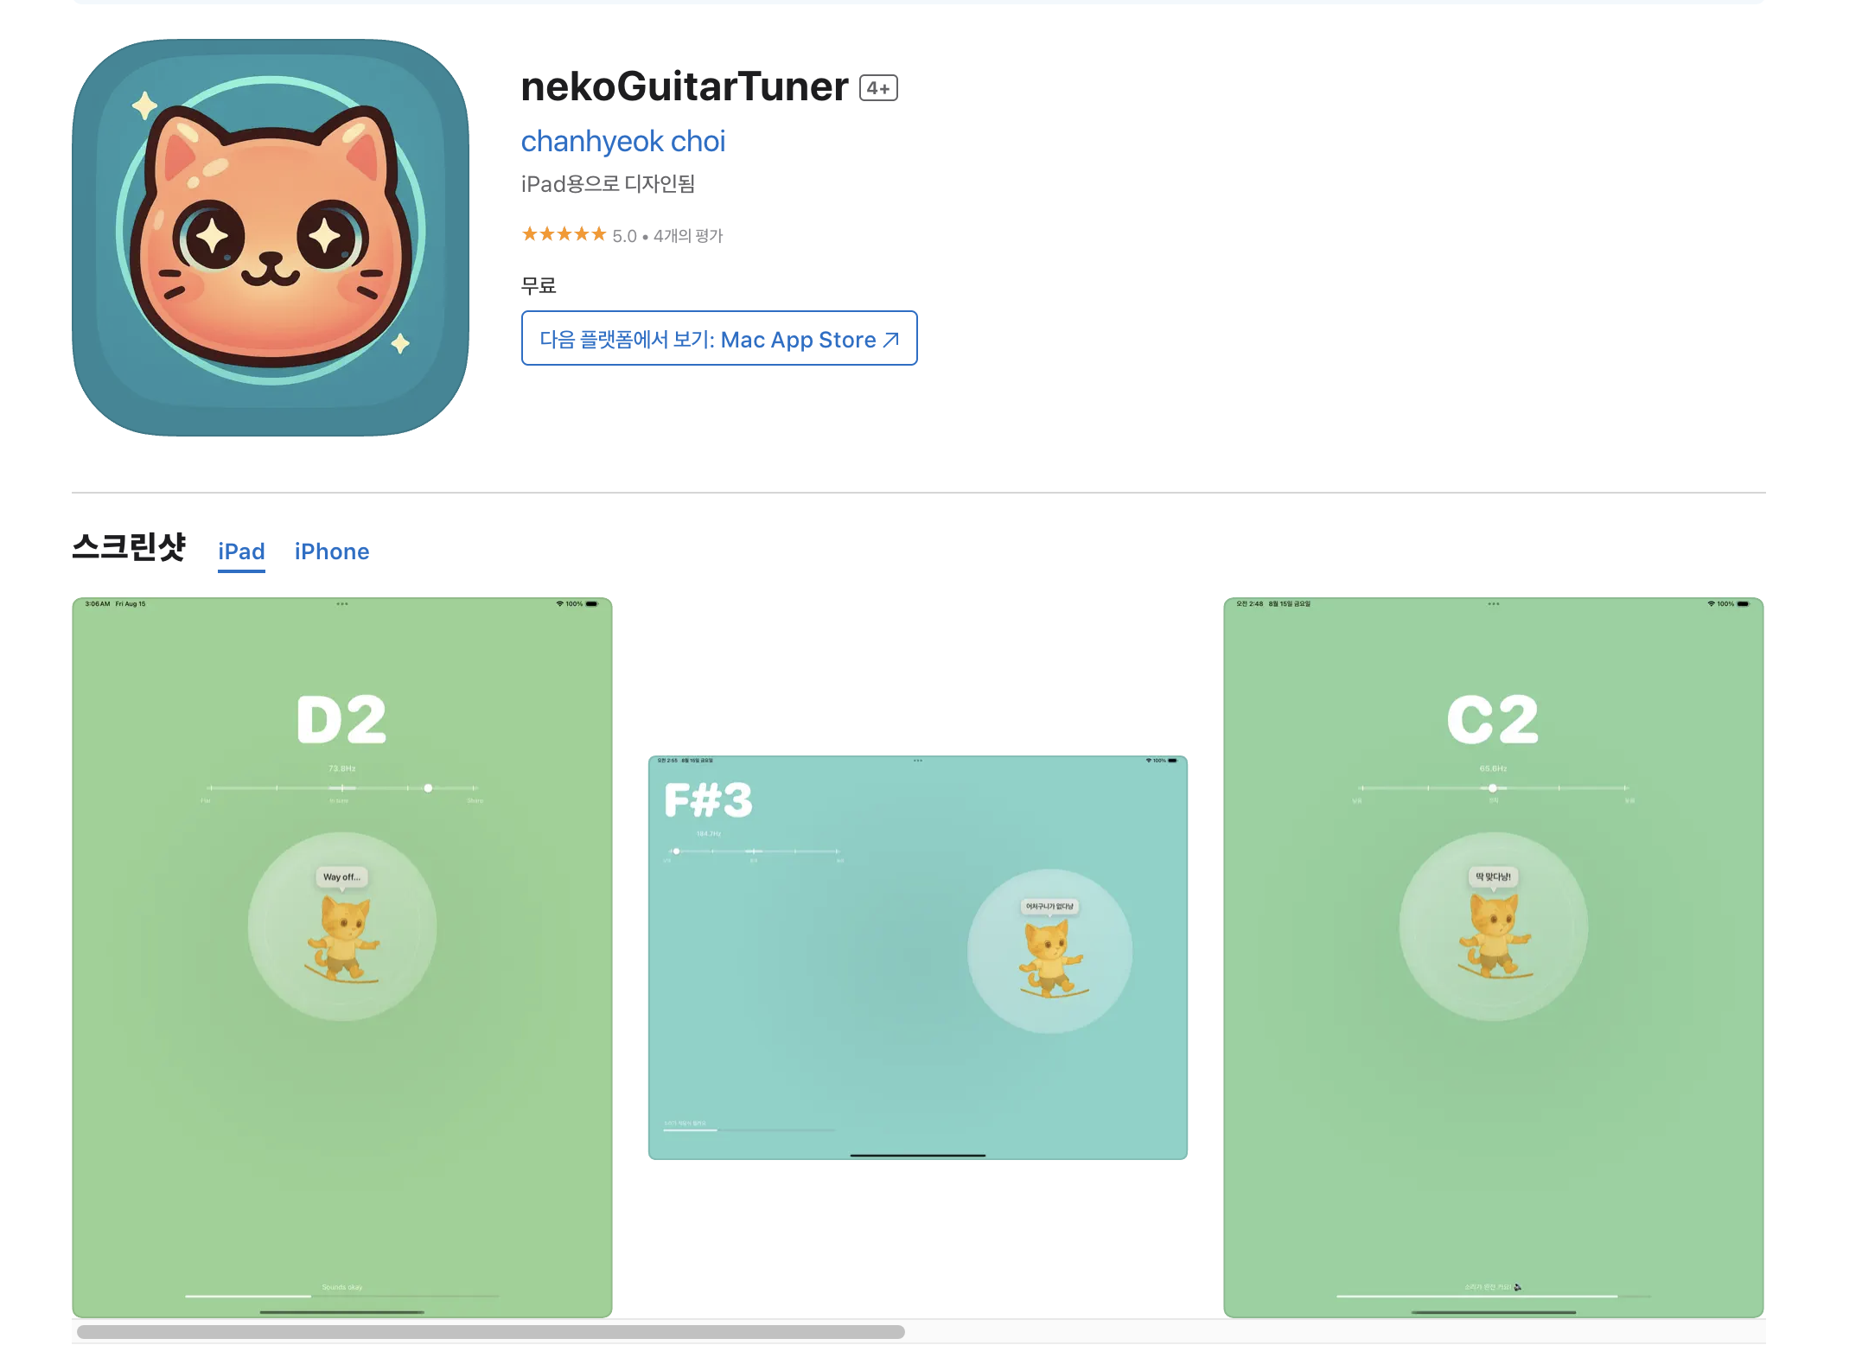
Task: Open the D2 tuner screenshot thumbnail
Action: (342, 957)
